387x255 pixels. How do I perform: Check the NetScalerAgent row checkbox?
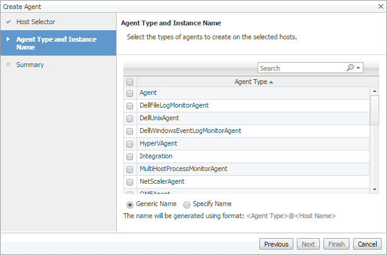(129, 181)
